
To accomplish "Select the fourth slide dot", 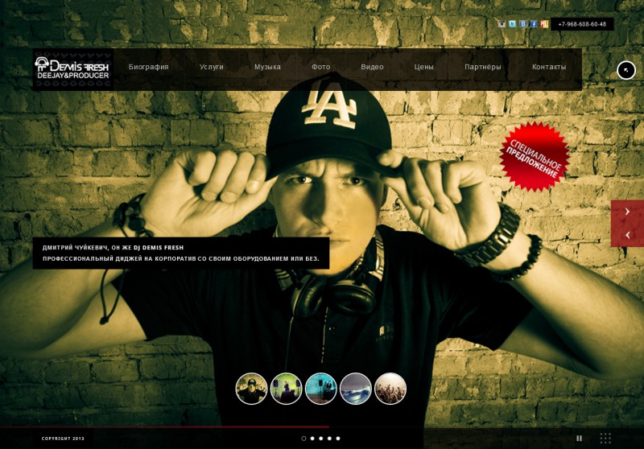I will (330, 439).
